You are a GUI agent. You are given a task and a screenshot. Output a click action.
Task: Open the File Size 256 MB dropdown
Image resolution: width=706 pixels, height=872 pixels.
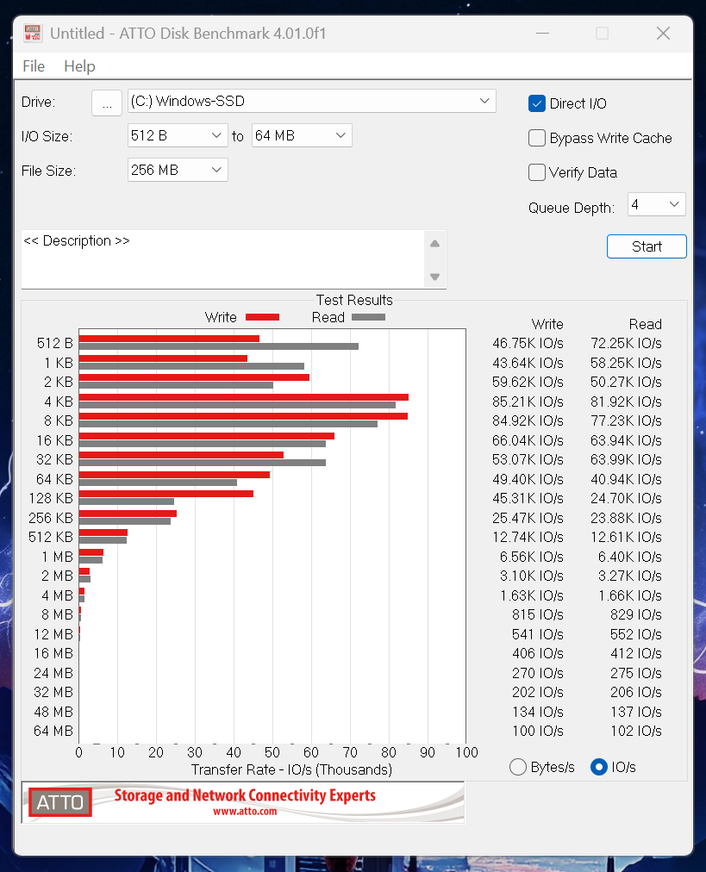178,170
